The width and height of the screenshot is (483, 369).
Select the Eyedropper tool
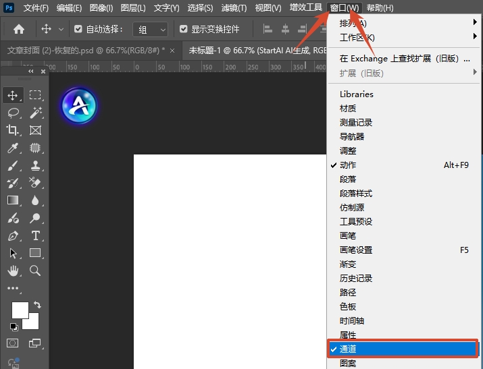pos(13,148)
